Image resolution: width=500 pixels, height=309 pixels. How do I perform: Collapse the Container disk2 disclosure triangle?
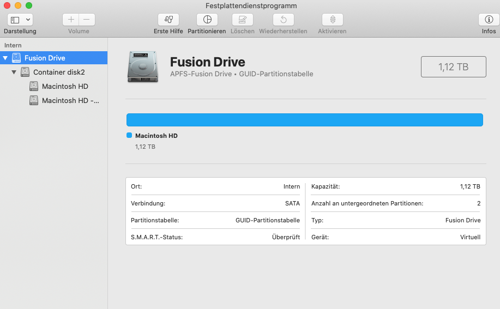coord(14,72)
